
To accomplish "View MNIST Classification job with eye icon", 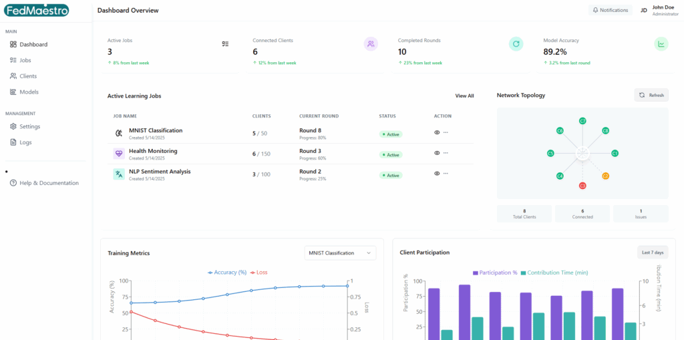I will coord(437,133).
